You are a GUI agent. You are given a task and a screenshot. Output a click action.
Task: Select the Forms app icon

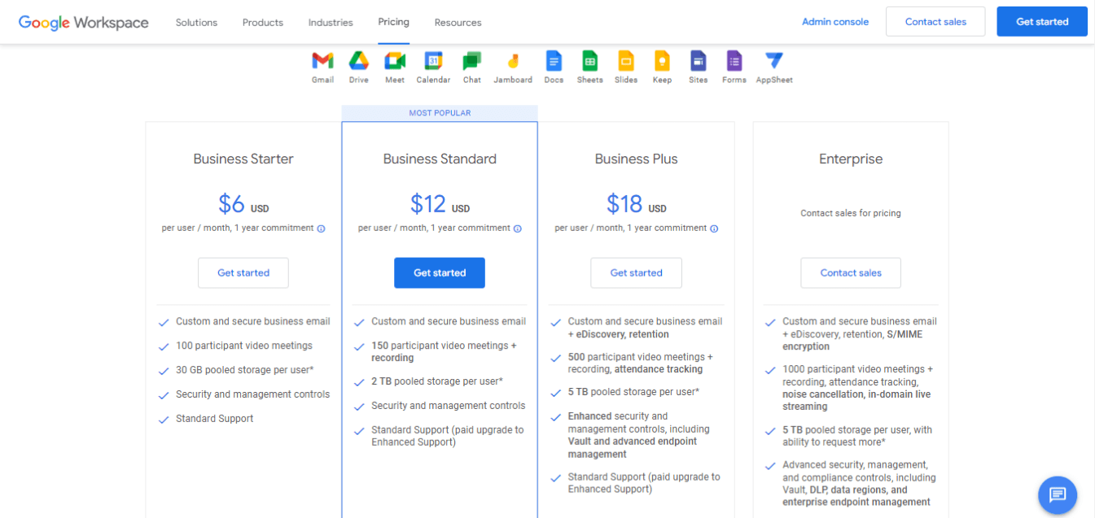pyautogui.click(x=734, y=61)
